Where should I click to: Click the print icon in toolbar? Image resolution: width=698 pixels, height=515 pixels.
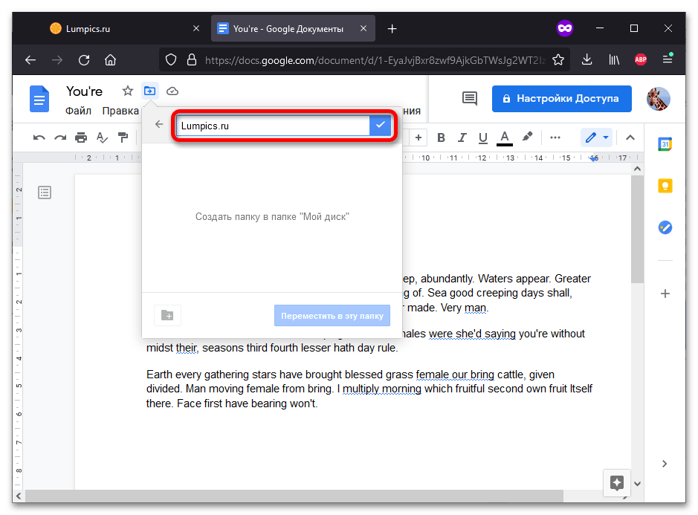[81, 137]
